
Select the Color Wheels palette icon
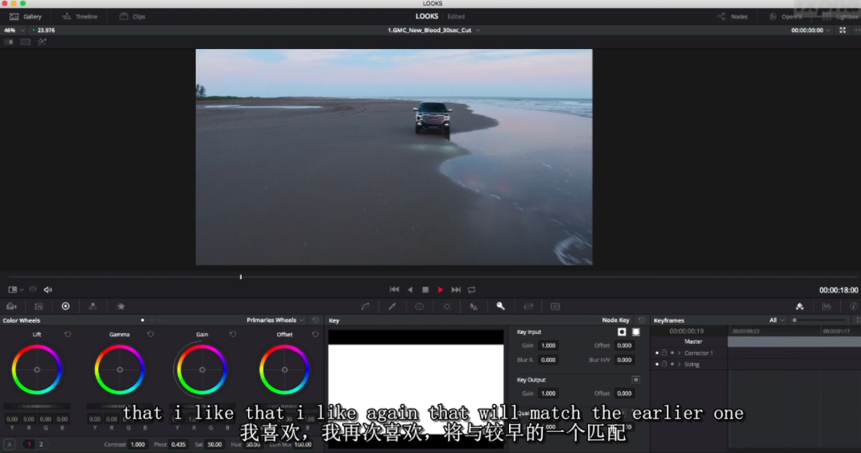[65, 307]
